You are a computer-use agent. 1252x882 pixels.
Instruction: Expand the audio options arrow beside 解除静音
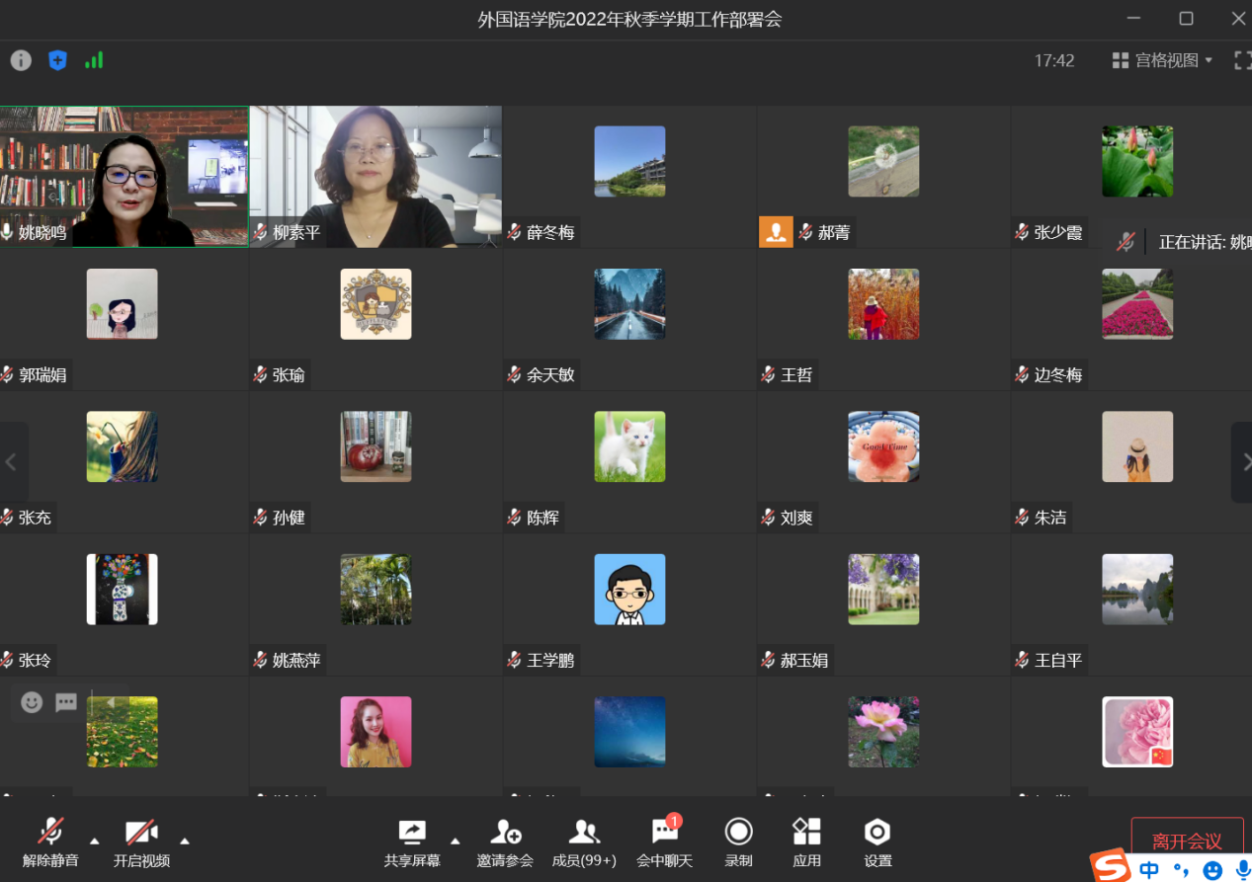point(95,841)
